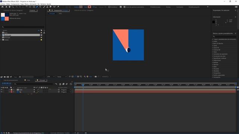The image size is (239, 134).
Task: Select palette.jpg in the project list
Action: click(x=21, y=35)
